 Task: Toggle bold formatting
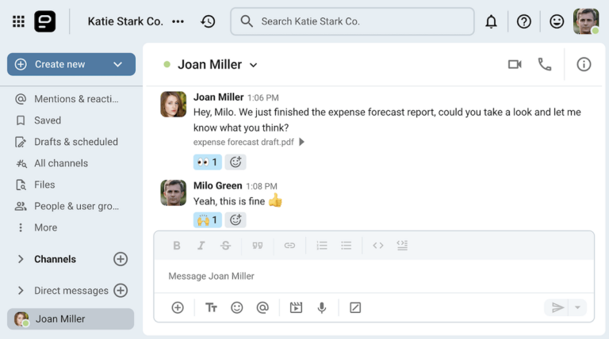[177, 246]
